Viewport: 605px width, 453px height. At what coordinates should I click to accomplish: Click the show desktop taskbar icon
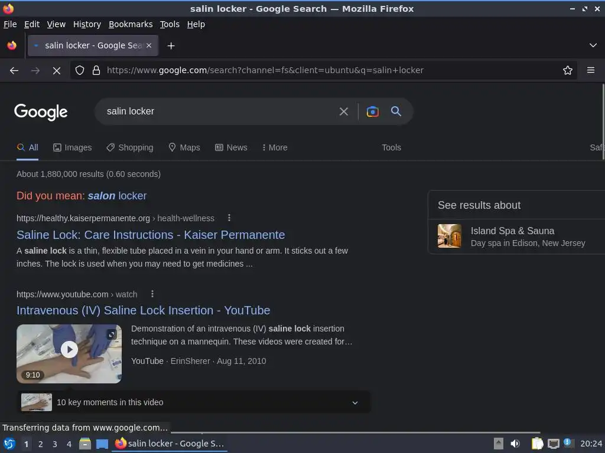coord(102,444)
